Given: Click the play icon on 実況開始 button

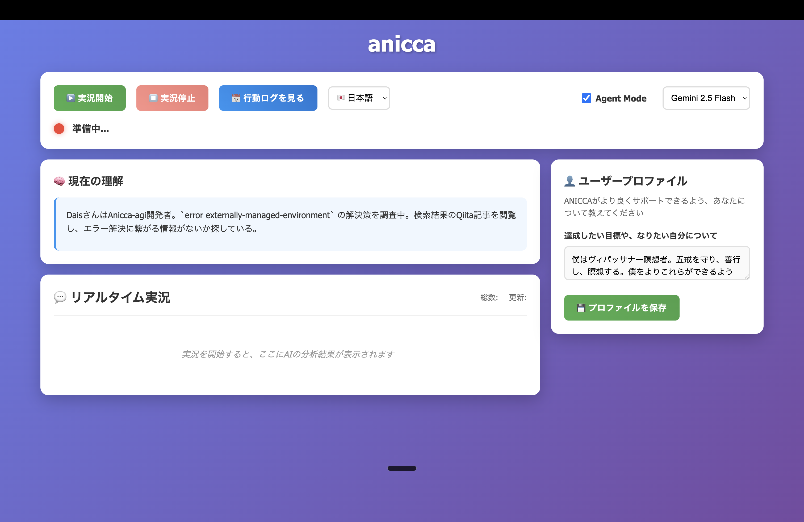Looking at the screenshot, I should click(70, 98).
